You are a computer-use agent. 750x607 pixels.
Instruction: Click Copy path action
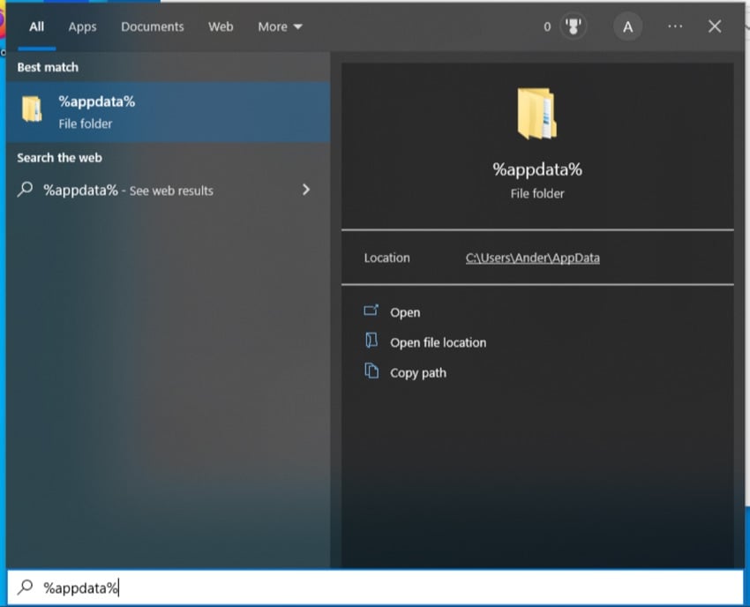tap(418, 372)
